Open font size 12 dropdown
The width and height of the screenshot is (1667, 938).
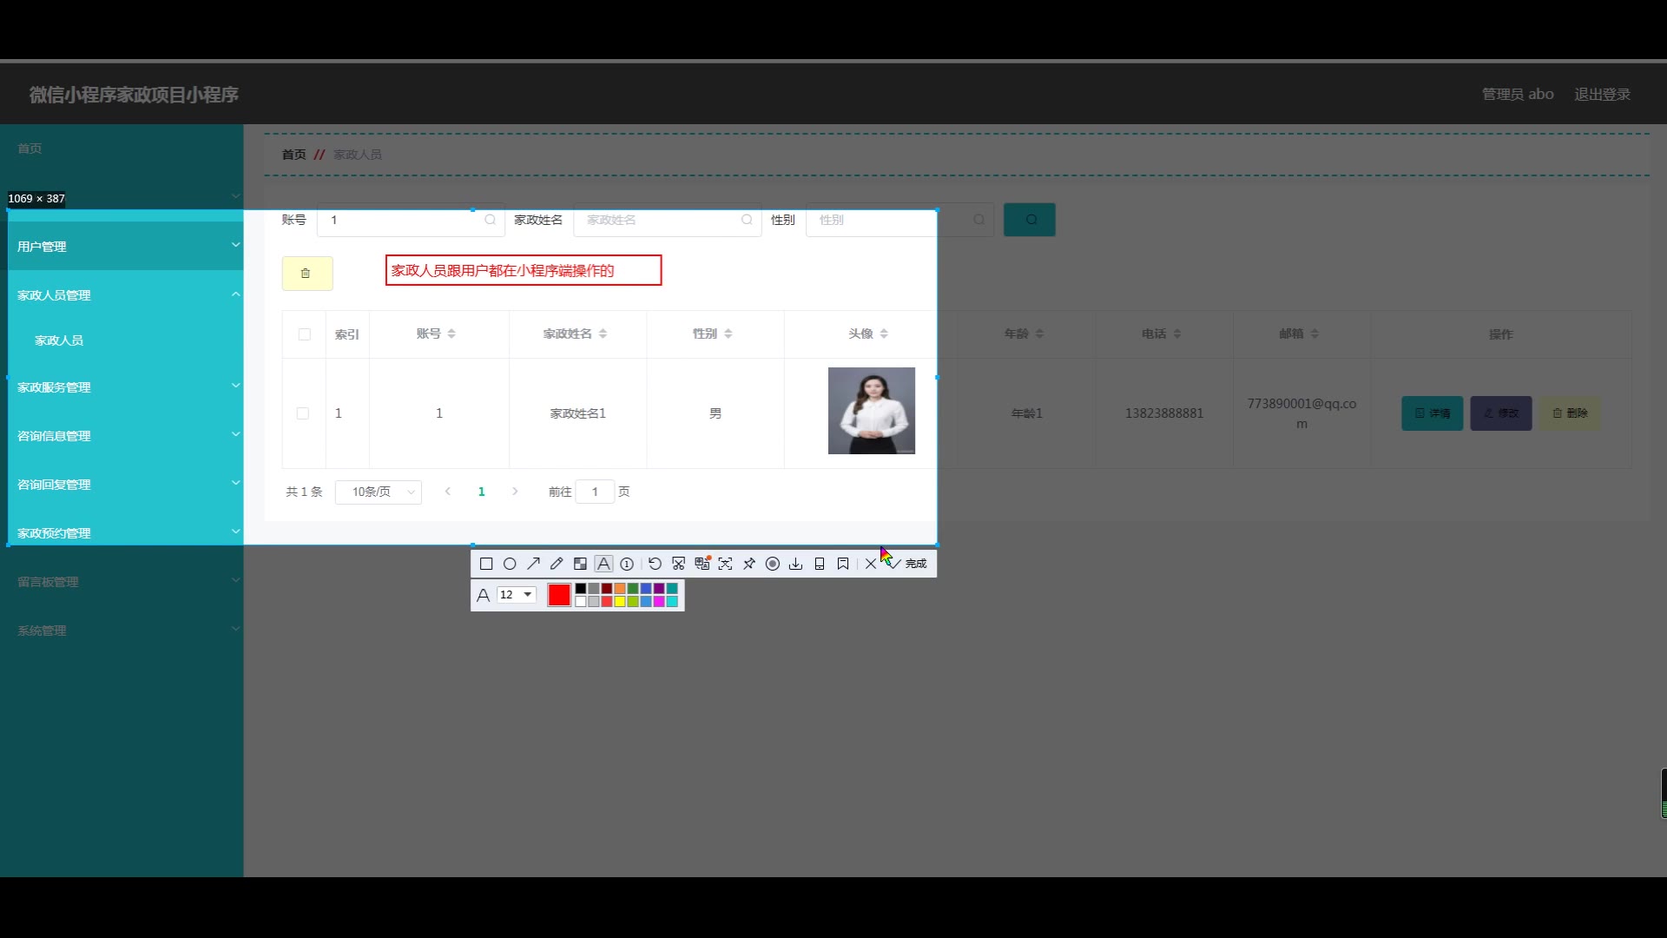tap(517, 595)
